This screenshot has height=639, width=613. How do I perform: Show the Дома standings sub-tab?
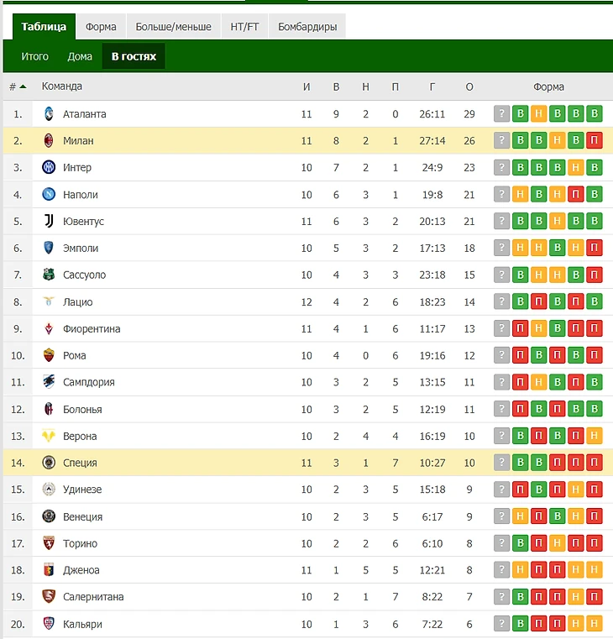[x=80, y=56]
